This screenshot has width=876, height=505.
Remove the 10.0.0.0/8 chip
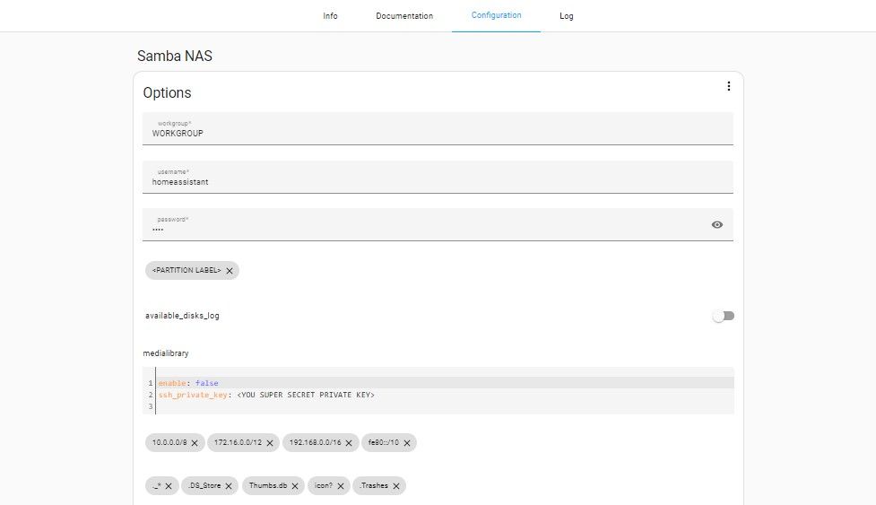coord(195,443)
